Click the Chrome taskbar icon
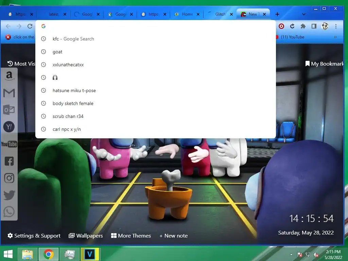 coord(49,254)
